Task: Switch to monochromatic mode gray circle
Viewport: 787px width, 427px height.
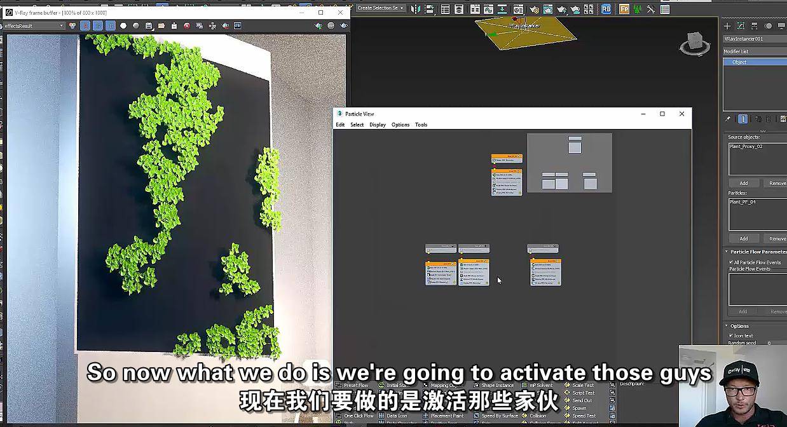Action: pos(136,25)
